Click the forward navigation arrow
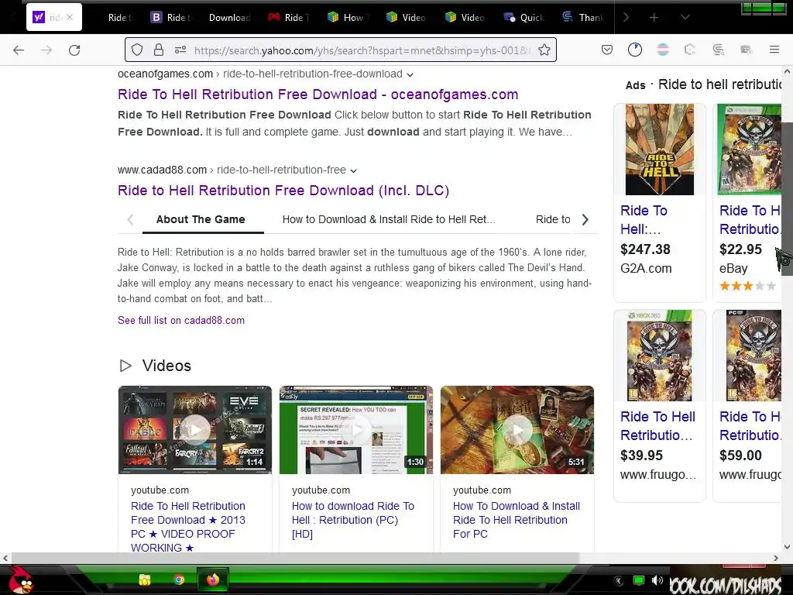793x595 pixels. click(x=46, y=50)
